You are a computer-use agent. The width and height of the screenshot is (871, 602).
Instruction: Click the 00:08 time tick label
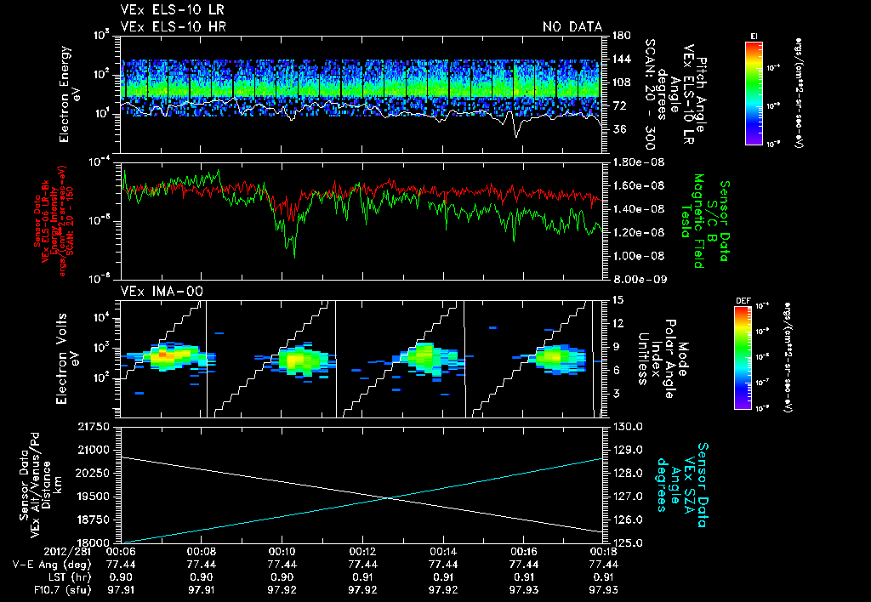coord(201,553)
